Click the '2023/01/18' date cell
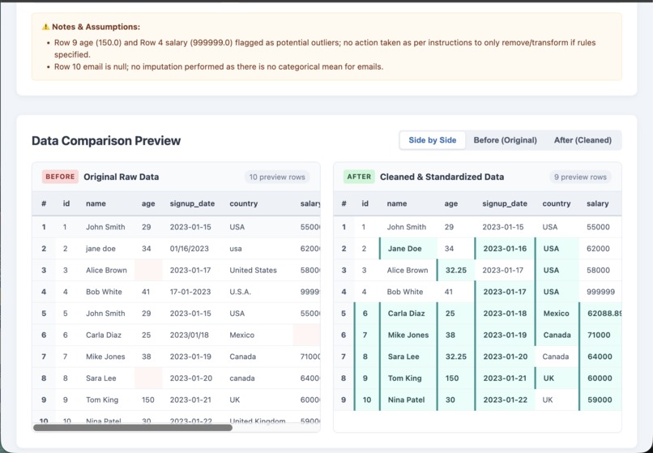The height and width of the screenshot is (453, 653). 189,335
